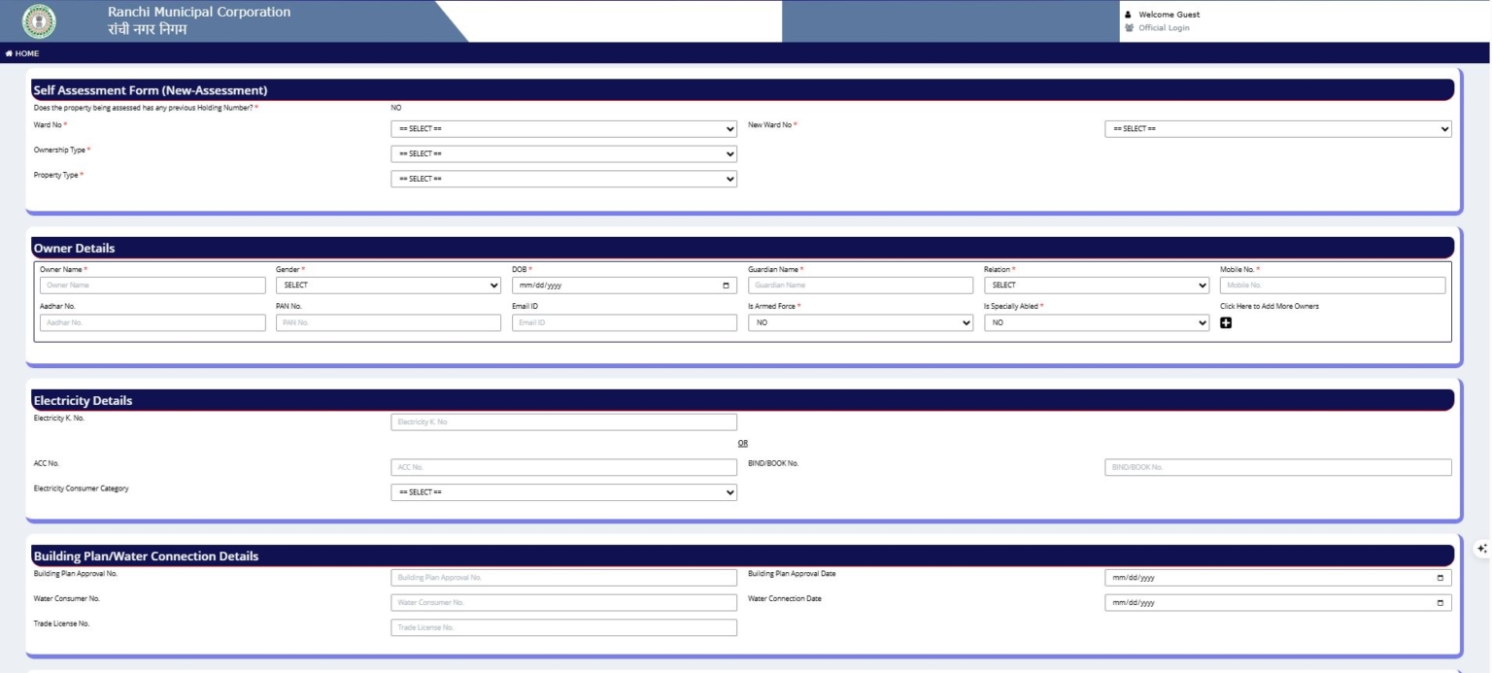This screenshot has width=1492, height=673.
Task: Click the Ranchi Municipal Corporation emblem logo
Action: coord(39,21)
